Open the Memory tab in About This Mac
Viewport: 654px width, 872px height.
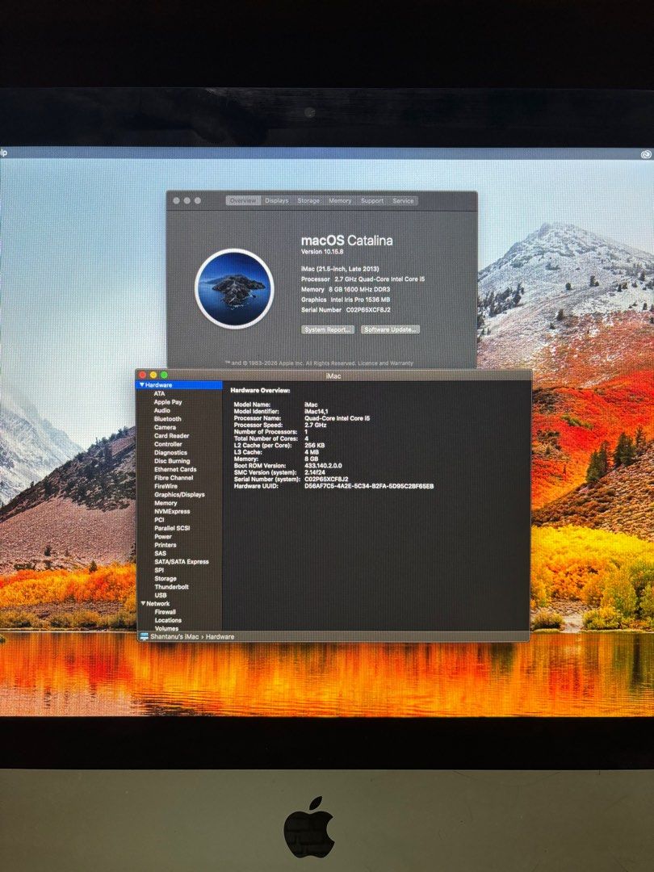pos(340,201)
